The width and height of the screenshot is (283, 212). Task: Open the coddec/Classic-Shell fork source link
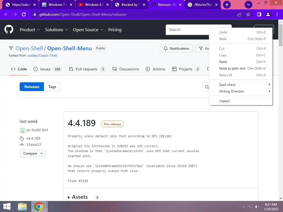tap(42, 55)
